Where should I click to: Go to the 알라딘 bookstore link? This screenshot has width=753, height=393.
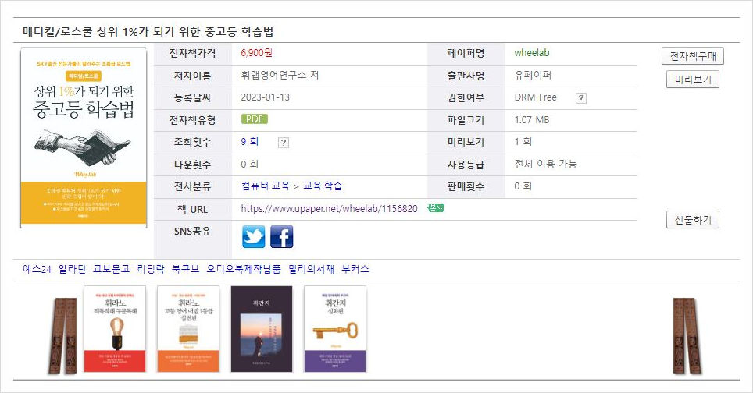pos(72,269)
